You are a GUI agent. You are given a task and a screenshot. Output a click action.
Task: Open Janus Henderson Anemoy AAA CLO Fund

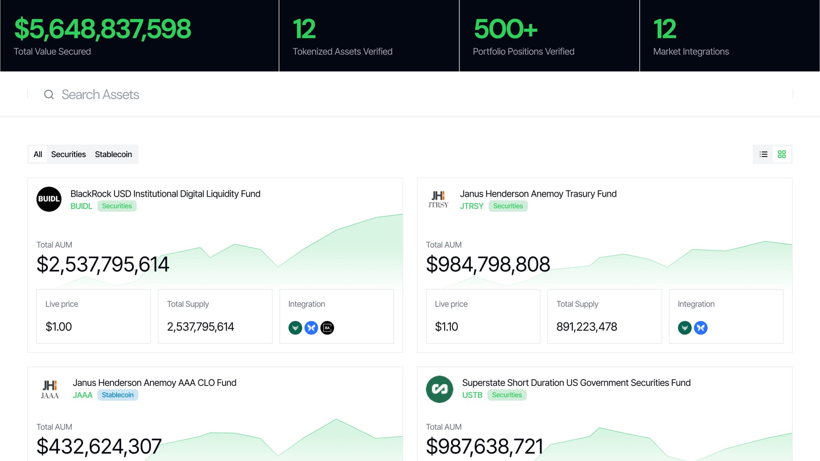coord(154,383)
